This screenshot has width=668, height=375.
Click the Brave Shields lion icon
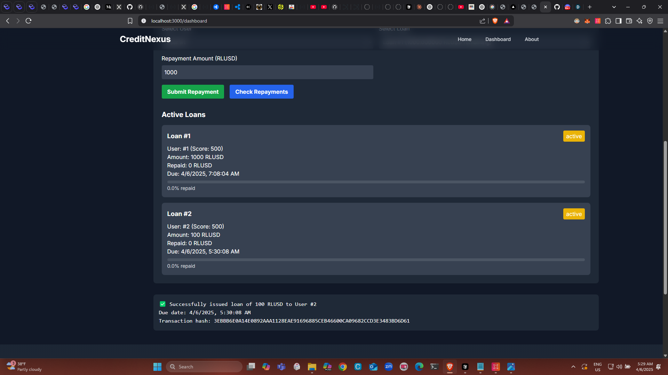pos(495,21)
